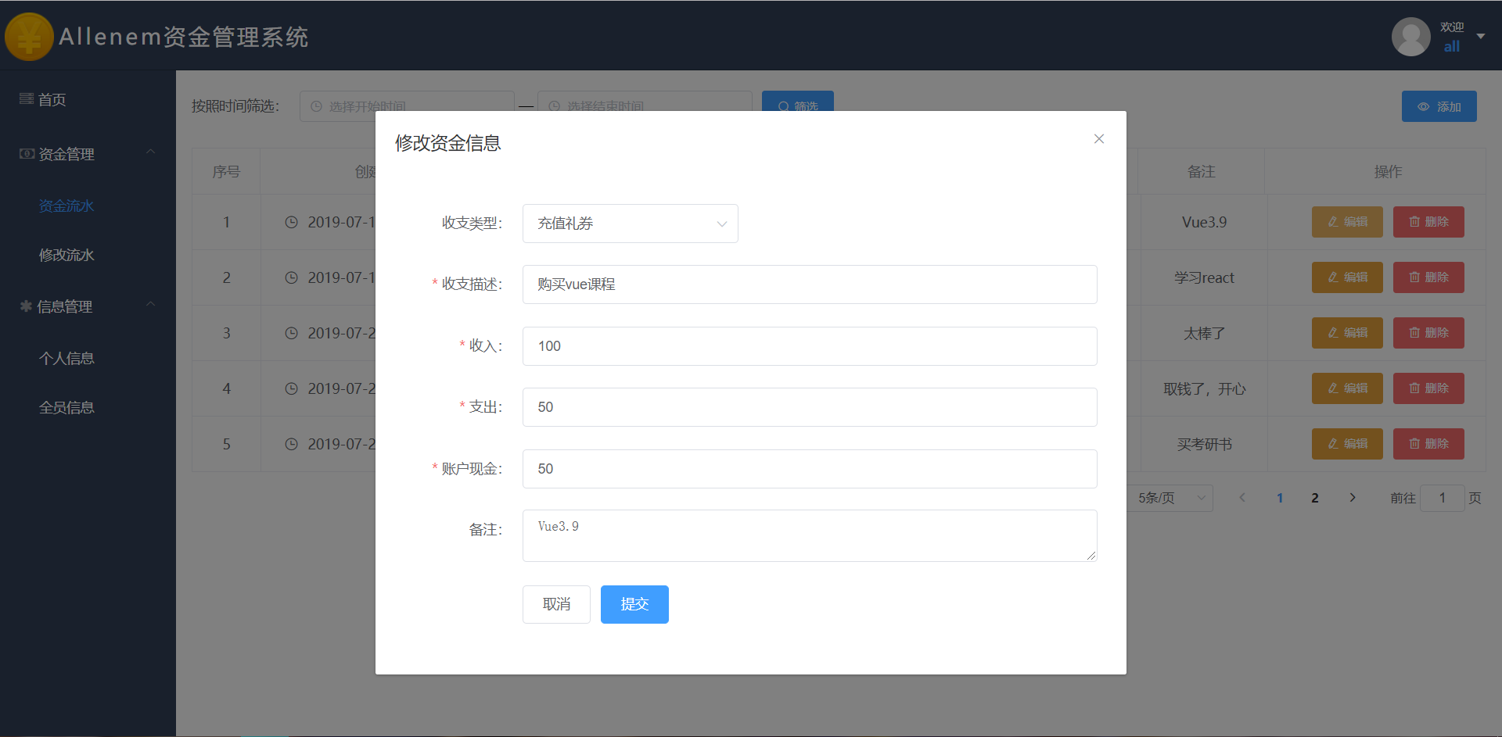Click the 账户现金 input field
This screenshot has height=737, width=1502.
pos(810,469)
